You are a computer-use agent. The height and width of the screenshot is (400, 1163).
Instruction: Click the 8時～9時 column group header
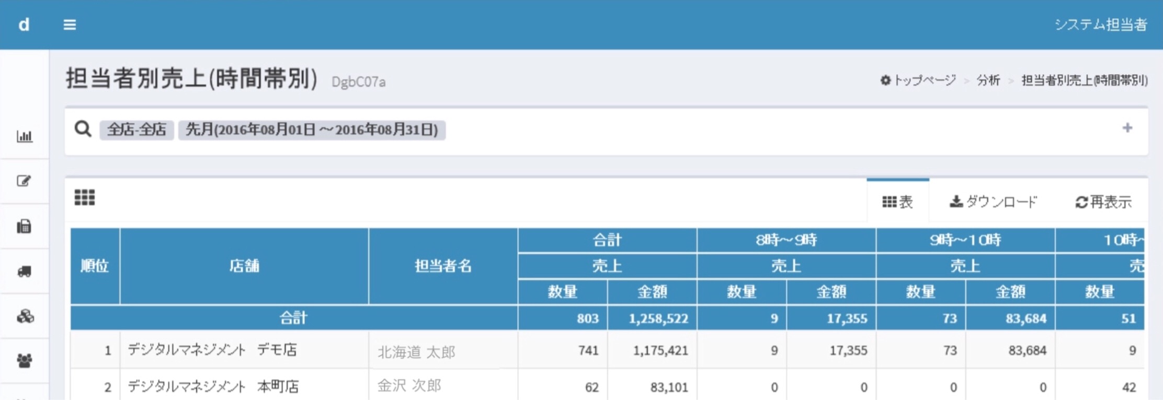tap(786, 240)
